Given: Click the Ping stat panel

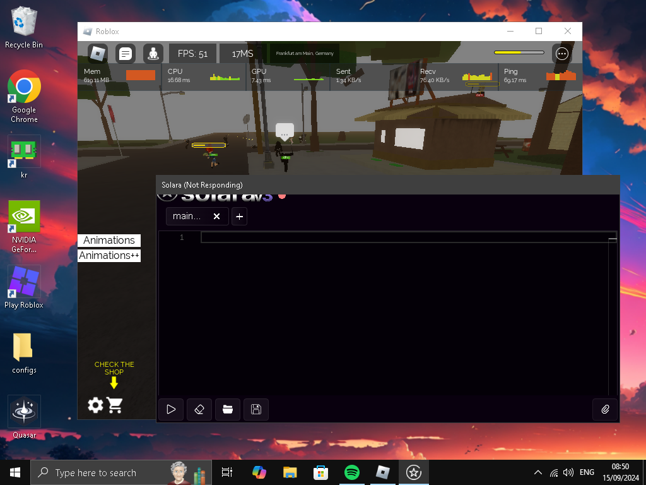Looking at the screenshot, I should [540, 76].
